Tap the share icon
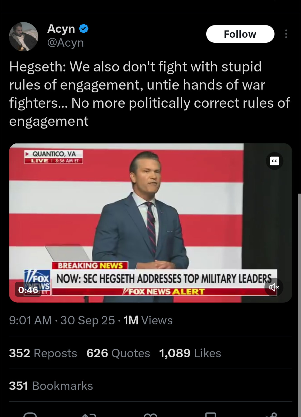301x417 pixels. (x=271, y=415)
